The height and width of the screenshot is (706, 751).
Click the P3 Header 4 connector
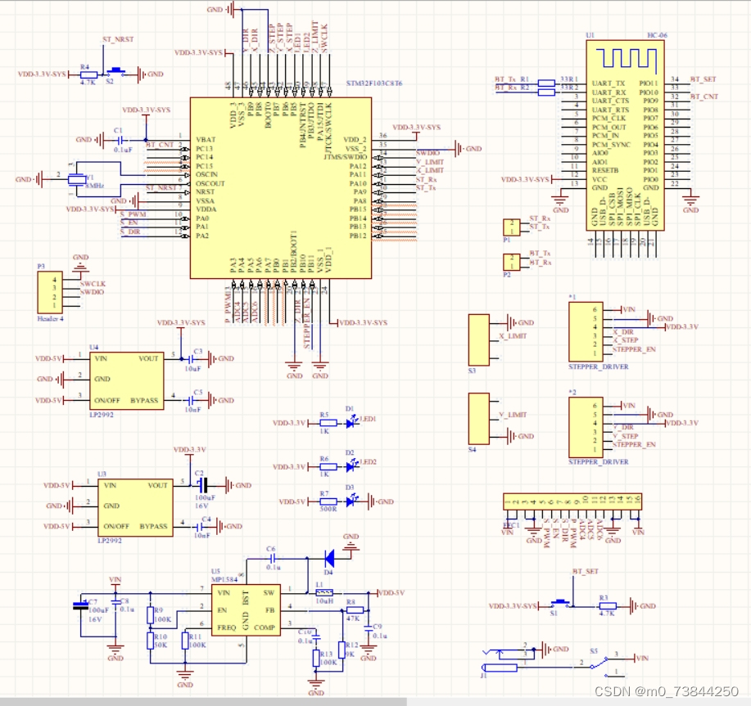click(x=50, y=293)
